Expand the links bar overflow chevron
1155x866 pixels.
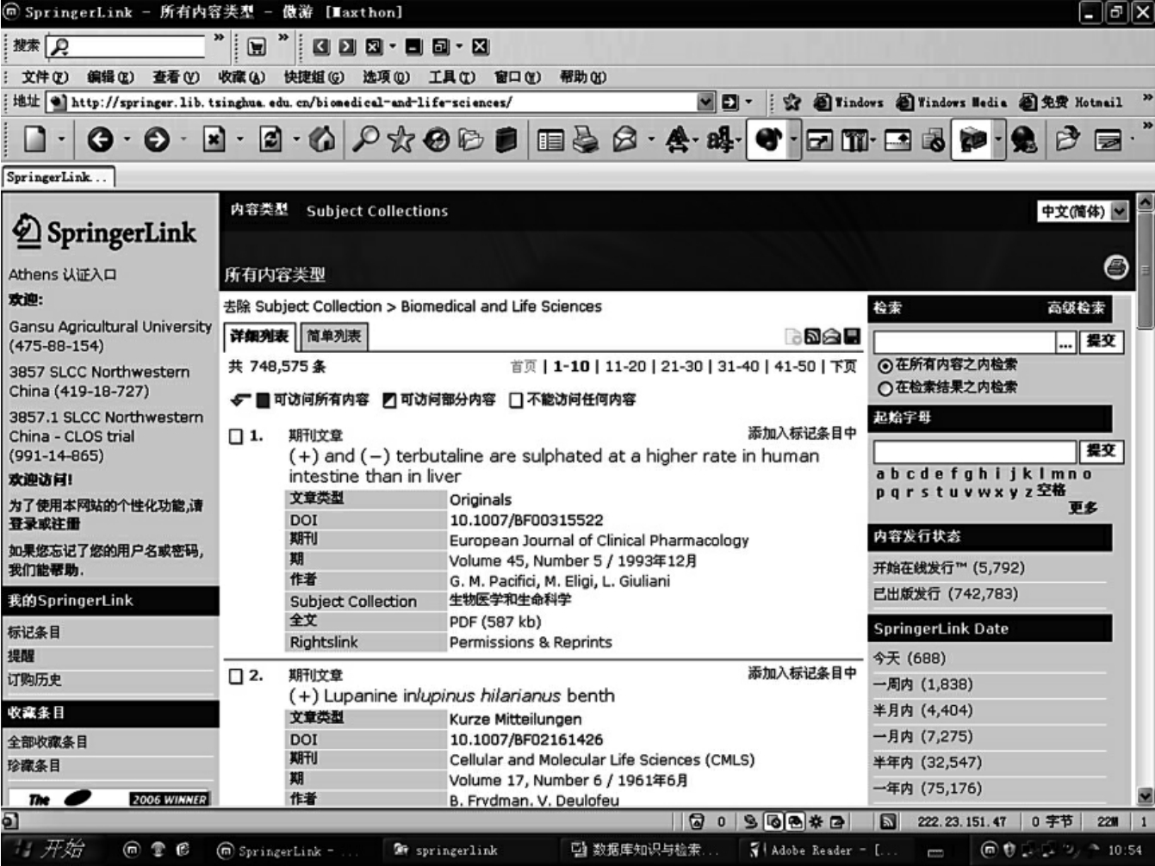click(x=1146, y=98)
